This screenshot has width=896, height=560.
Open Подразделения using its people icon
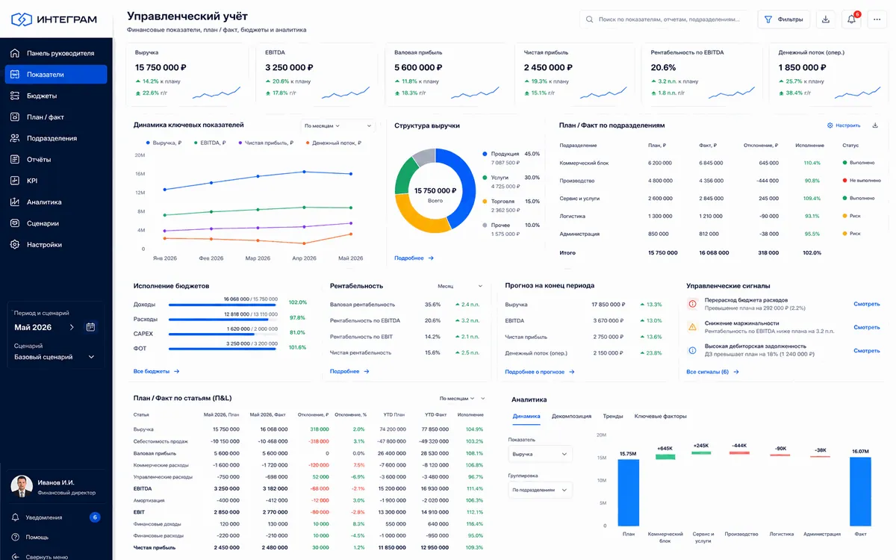(x=15, y=138)
